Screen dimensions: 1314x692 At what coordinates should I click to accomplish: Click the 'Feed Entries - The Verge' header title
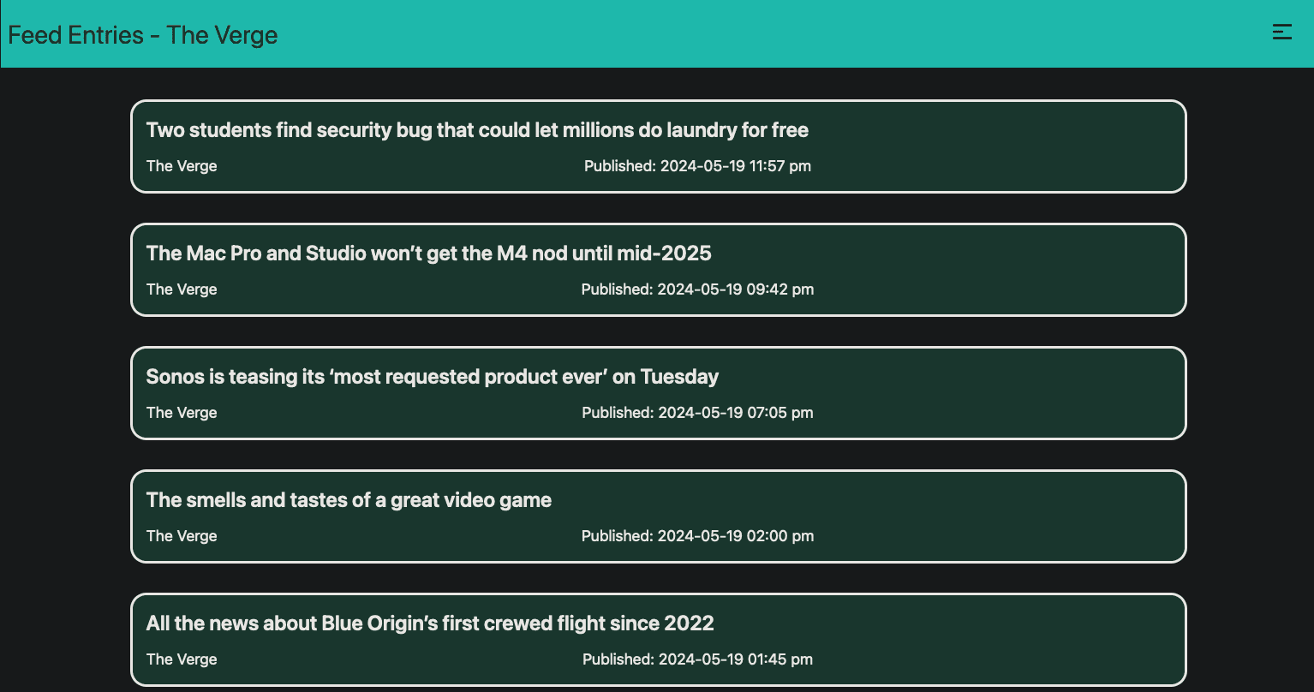point(143,35)
